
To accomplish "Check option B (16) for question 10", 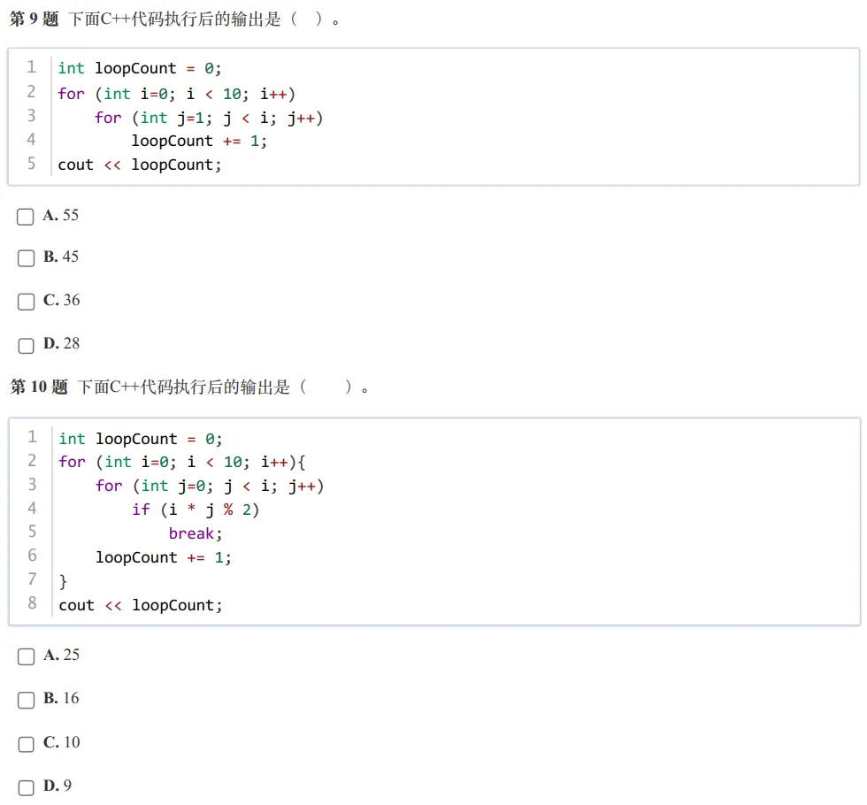I will [x=25, y=700].
